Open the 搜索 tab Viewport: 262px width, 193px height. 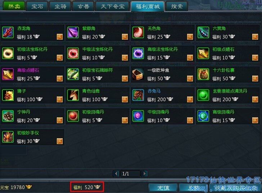click(177, 6)
